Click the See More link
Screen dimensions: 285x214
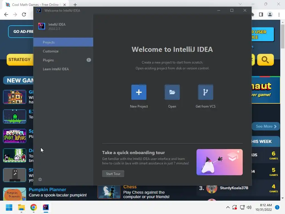tap(266, 126)
